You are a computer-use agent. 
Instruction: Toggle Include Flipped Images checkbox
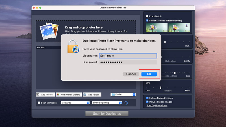(147, 102)
